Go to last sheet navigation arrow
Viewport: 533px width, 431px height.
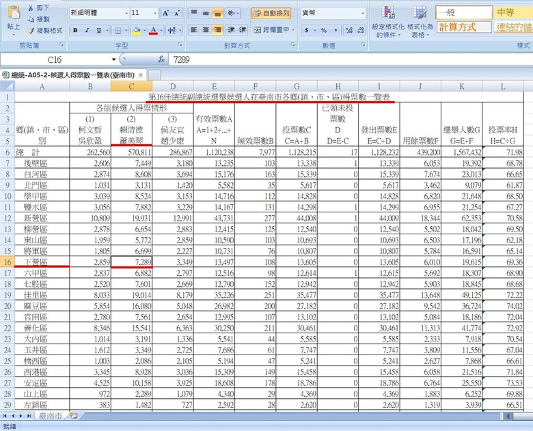[29, 416]
